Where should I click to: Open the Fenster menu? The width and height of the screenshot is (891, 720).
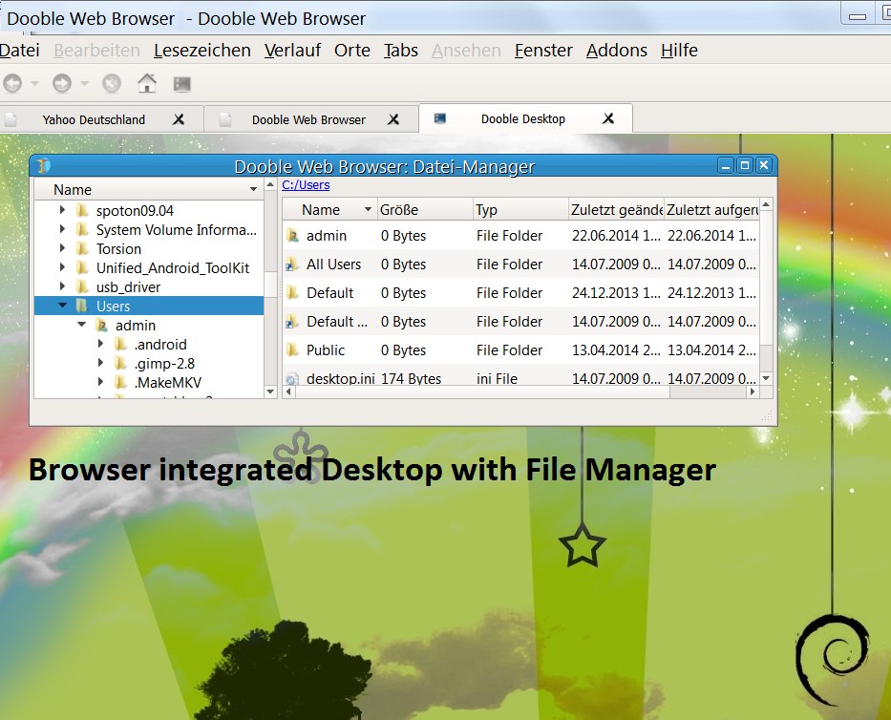[543, 51]
